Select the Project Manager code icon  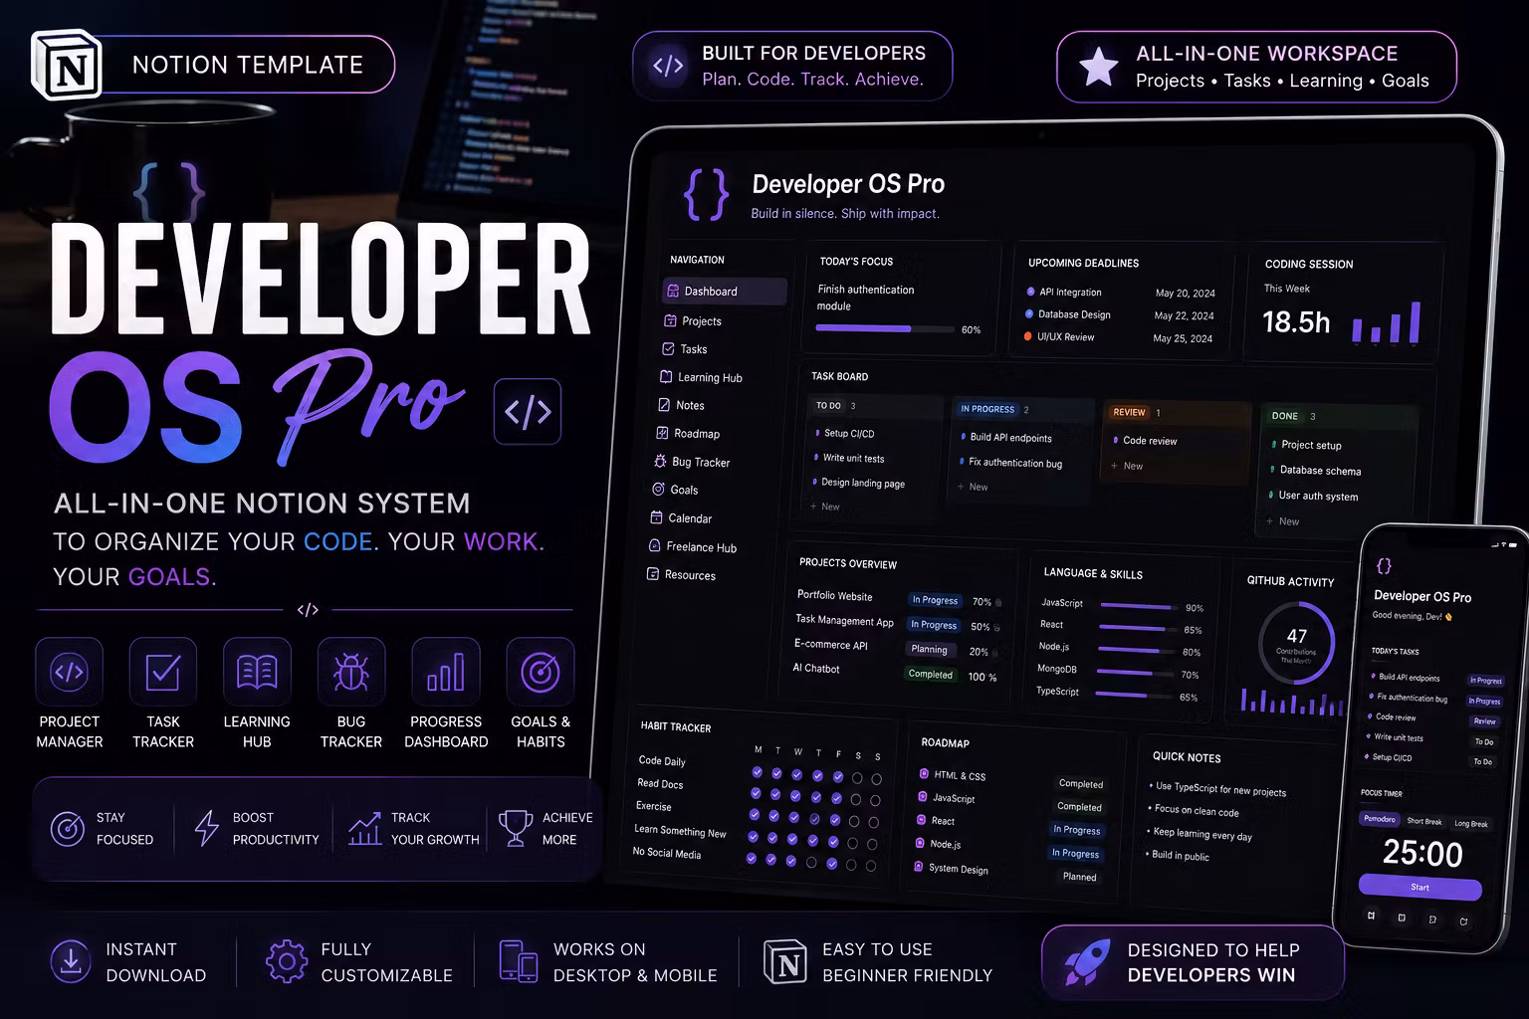[69, 672]
